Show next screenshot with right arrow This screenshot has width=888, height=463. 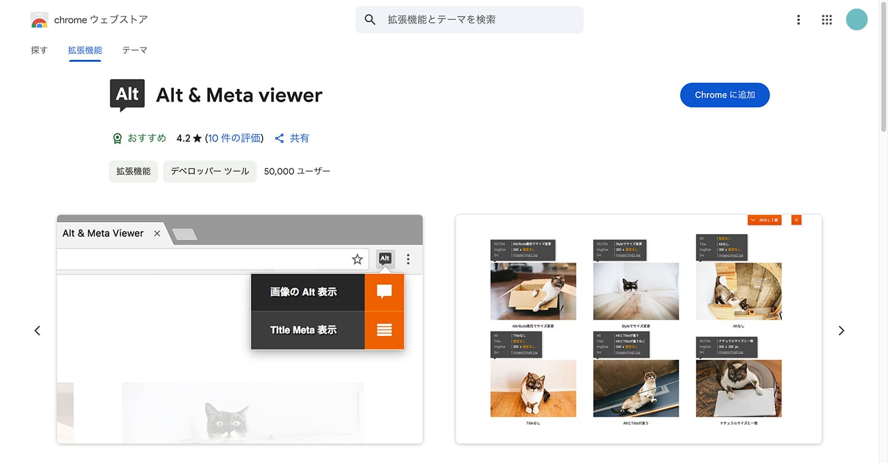841,330
